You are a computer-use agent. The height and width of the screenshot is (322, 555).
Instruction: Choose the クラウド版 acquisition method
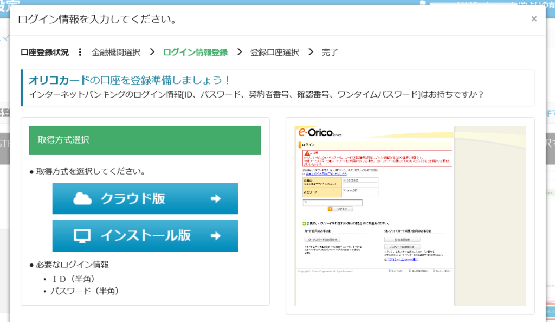[145, 198]
